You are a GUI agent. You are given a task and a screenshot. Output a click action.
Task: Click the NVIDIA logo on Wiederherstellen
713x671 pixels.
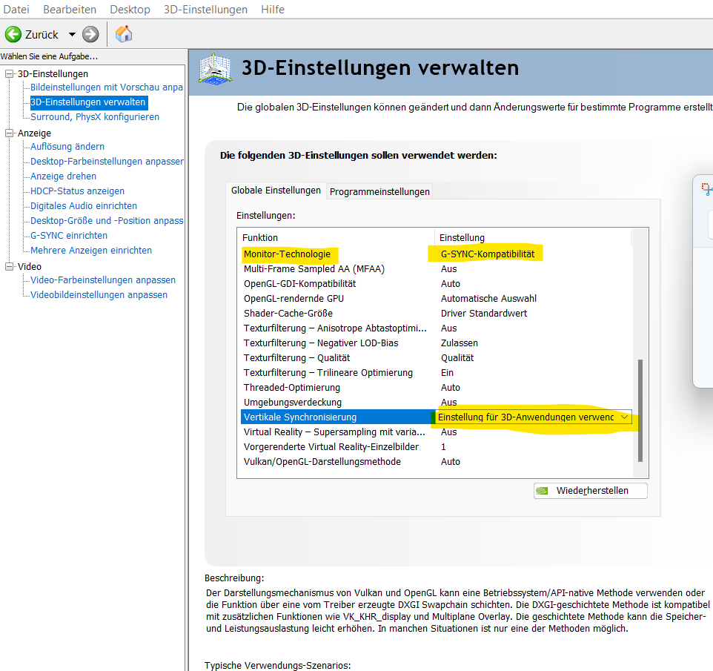pyautogui.click(x=542, y=491)
